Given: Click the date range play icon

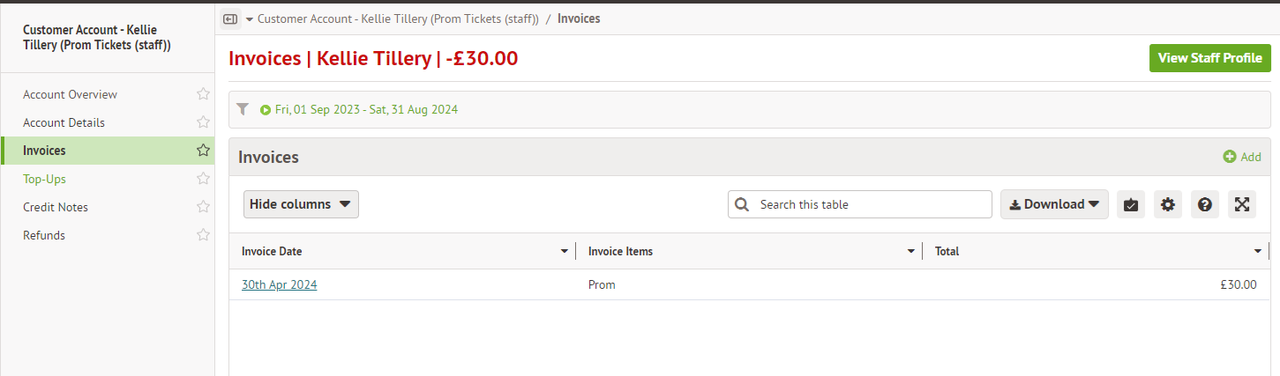Looking at the screenshot, I should coord(266,110).
